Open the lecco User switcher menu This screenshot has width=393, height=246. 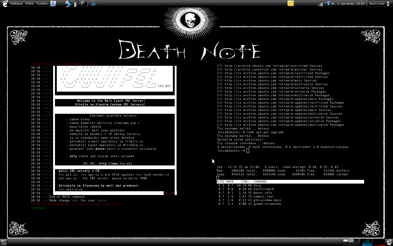pos(377,4)
